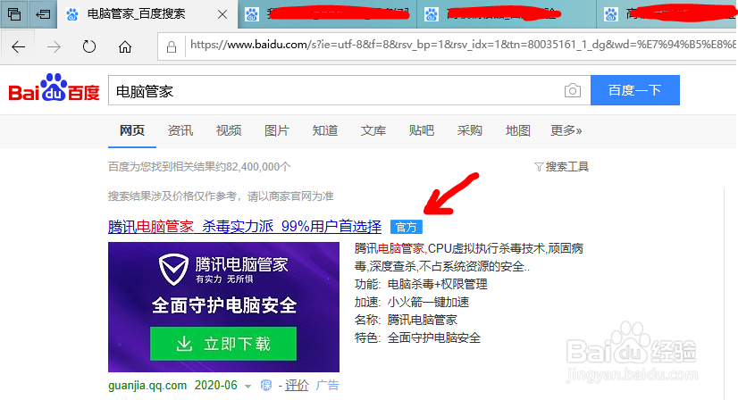Open the tab overview icon in the tab strip
The height and width of the screenshot is (400, 738).
click(14, 14)
